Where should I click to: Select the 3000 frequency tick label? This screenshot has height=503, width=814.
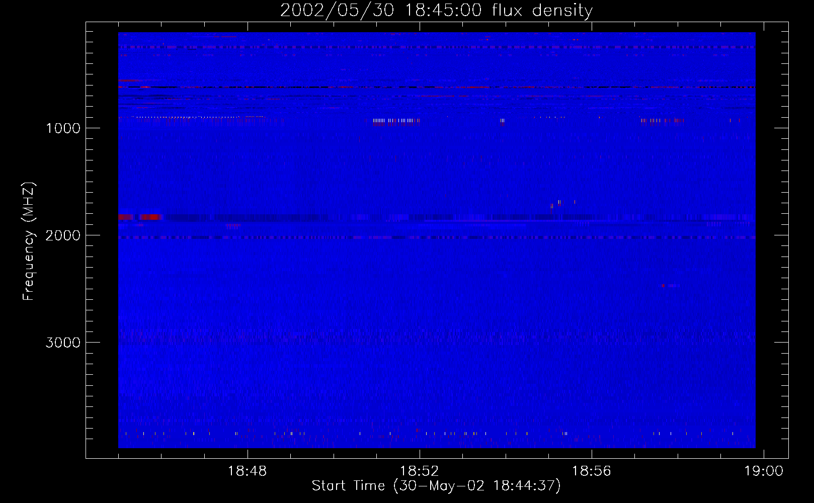click(63, 343)
